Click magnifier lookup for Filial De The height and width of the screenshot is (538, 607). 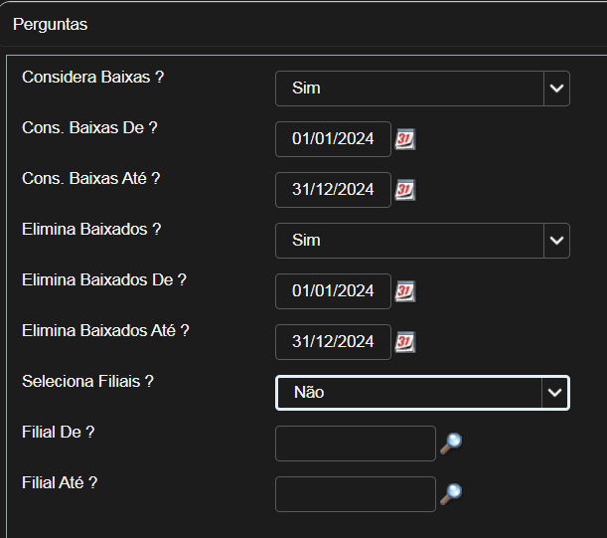(x=451, y=444)
